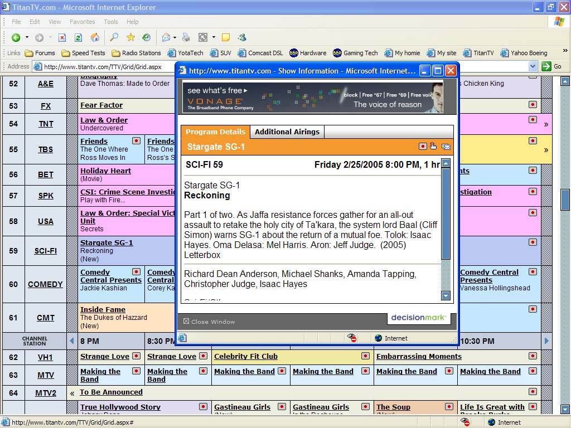
Task: Record Friends The One Where Ross Moves In
Action: 136,140
